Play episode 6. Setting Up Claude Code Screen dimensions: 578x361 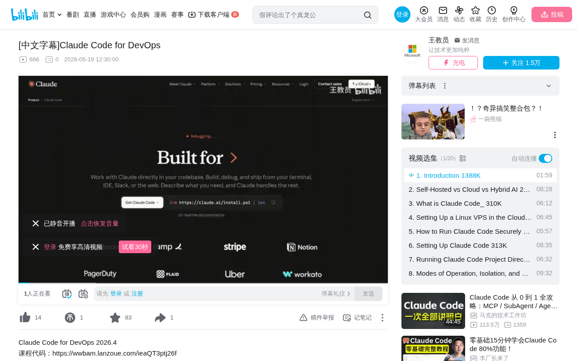tap(480, 245)
